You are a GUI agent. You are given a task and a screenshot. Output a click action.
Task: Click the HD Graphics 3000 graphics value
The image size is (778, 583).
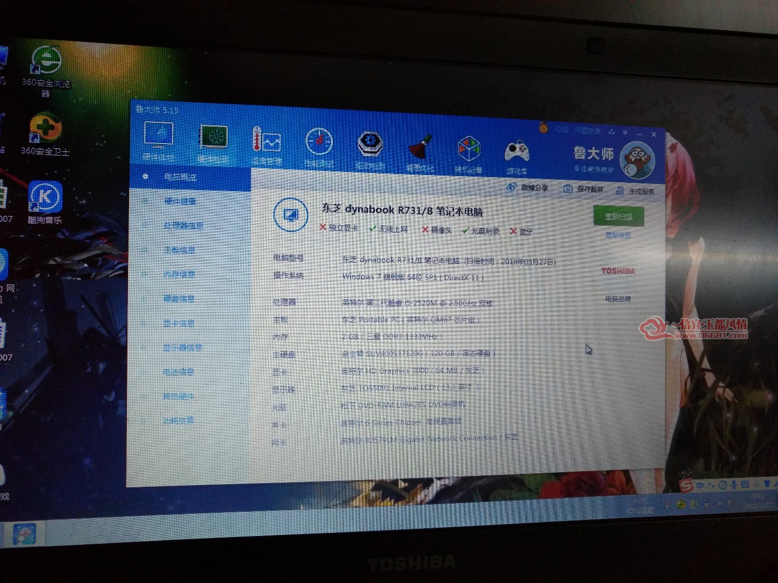(x=413, y=371)
